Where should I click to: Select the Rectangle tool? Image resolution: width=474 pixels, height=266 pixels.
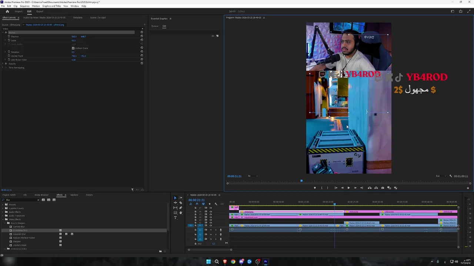(176, 213)
